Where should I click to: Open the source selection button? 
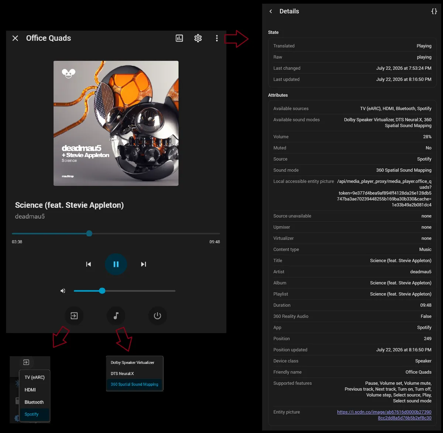tap(74, 316)
